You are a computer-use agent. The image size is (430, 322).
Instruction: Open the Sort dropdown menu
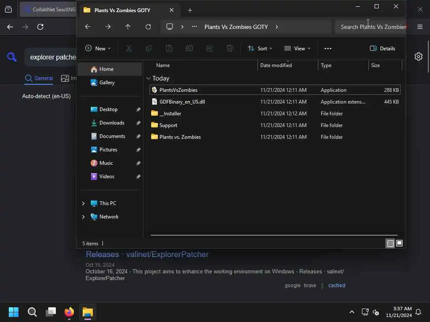tap(260, 49)
